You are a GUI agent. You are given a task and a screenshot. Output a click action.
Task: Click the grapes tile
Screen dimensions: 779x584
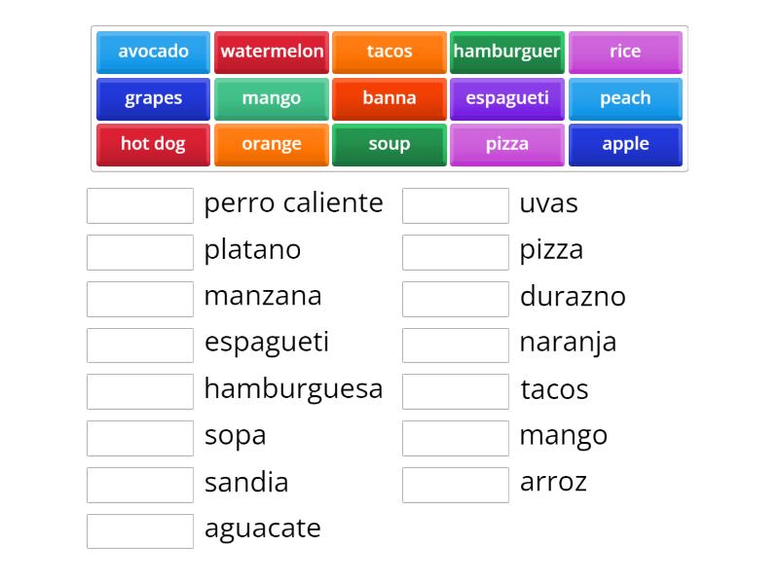click(x=153, y=97)
